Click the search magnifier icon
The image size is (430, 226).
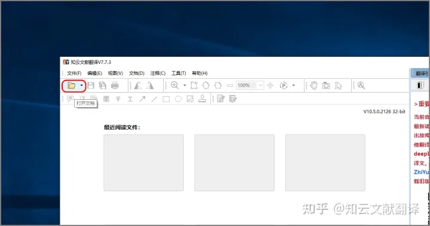click(361, 85)
